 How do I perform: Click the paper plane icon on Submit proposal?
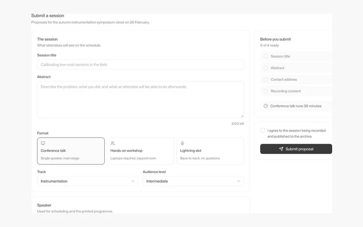[x=281, y=149]
